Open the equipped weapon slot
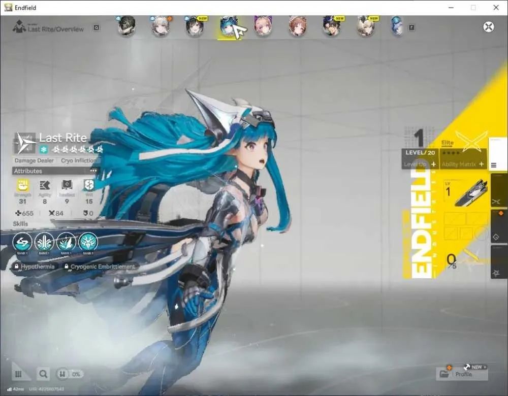This screenshot has width=508, height=396. 466,193
